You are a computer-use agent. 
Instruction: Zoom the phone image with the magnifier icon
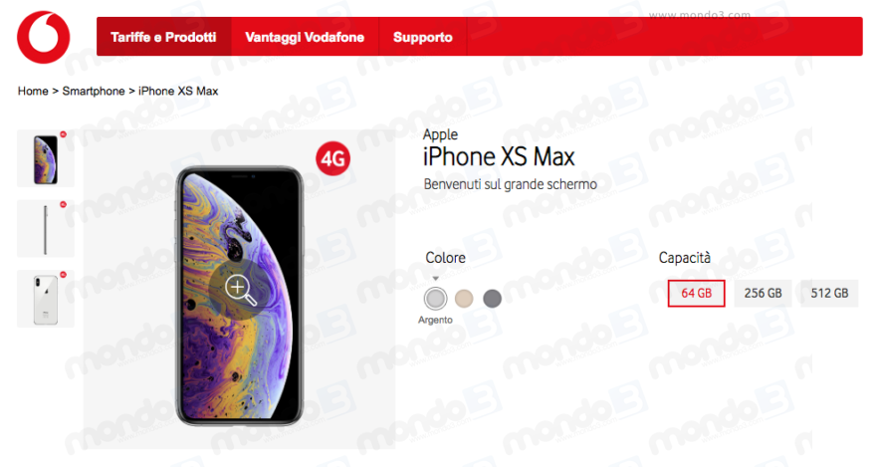[x=241, y=290]
